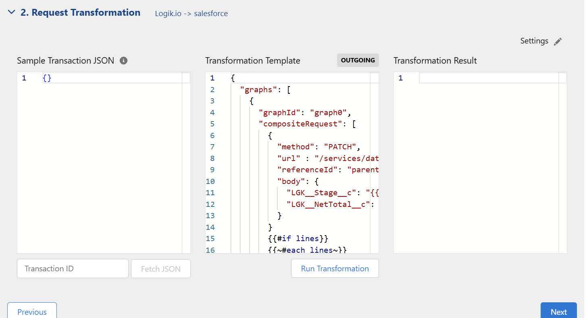Run Transformation button click
This screenshot has height=318, width=587.
click(x=335, y=268)
